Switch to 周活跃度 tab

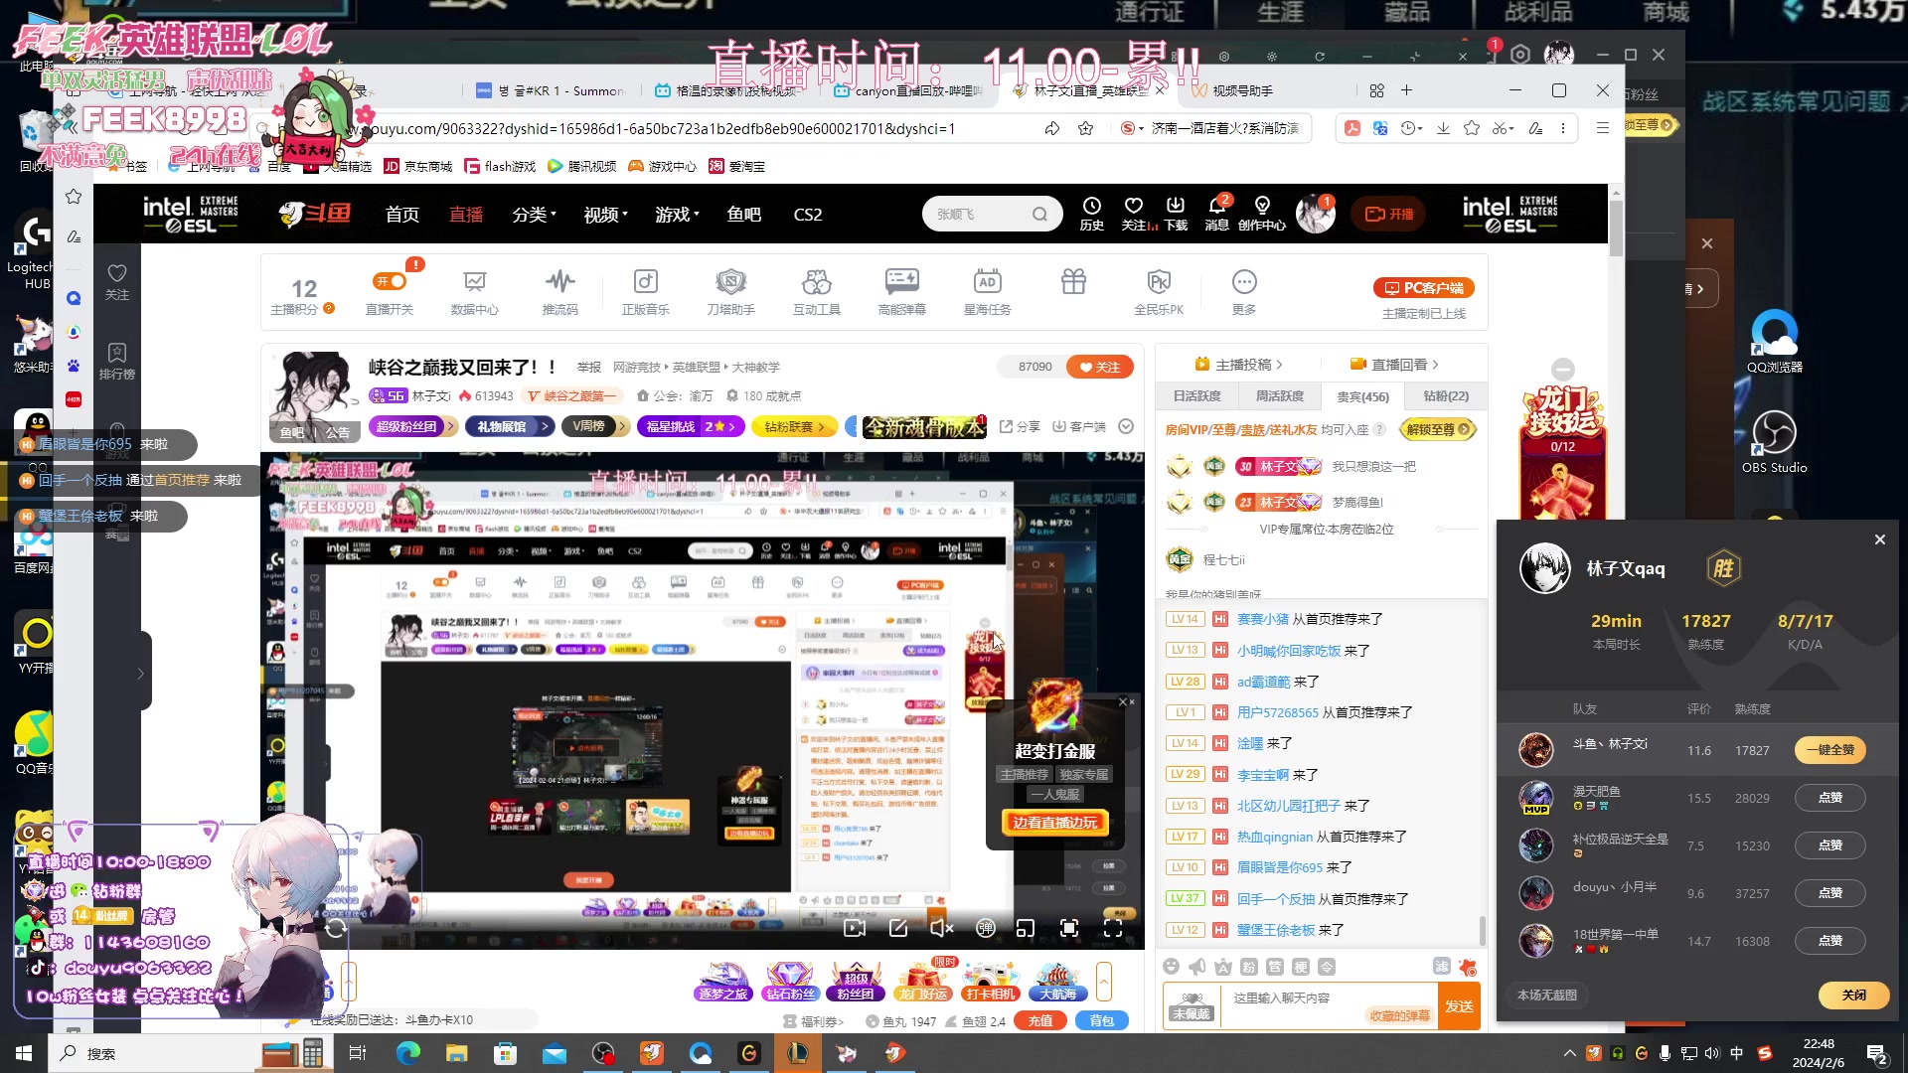[x=1280, y=396]
